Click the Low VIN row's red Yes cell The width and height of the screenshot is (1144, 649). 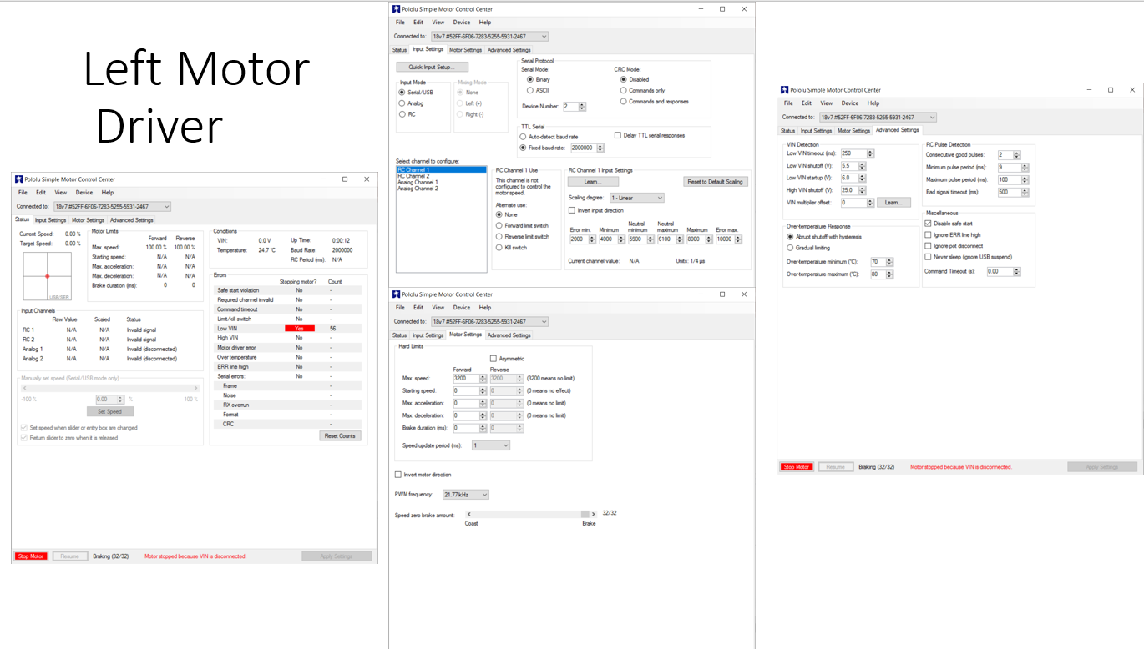tap(300, 329)
